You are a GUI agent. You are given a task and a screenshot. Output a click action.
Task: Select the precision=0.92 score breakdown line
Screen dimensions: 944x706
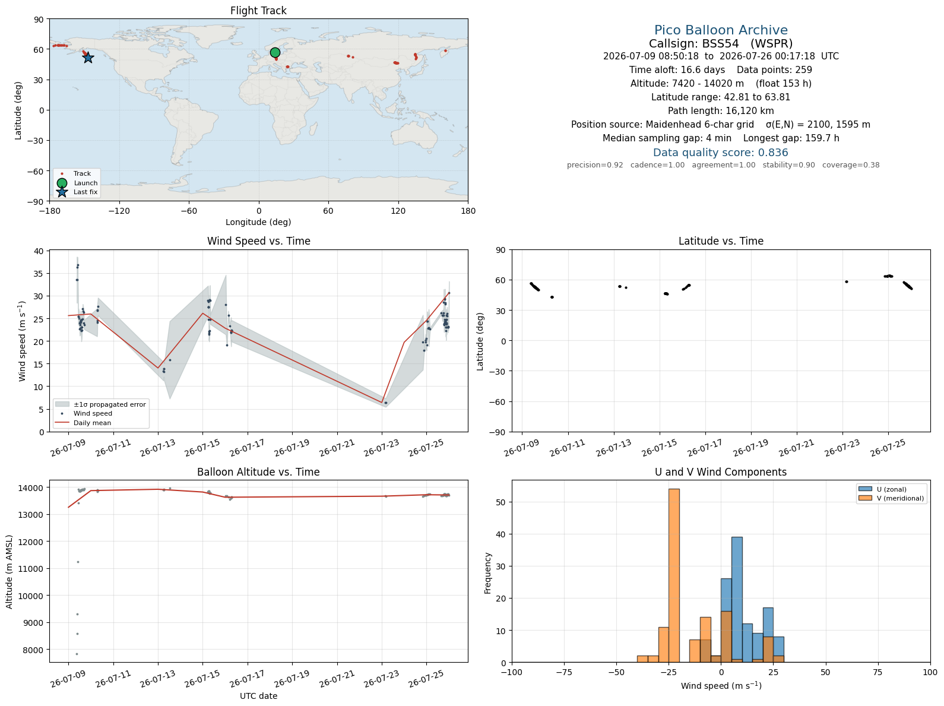pos(723,165)
